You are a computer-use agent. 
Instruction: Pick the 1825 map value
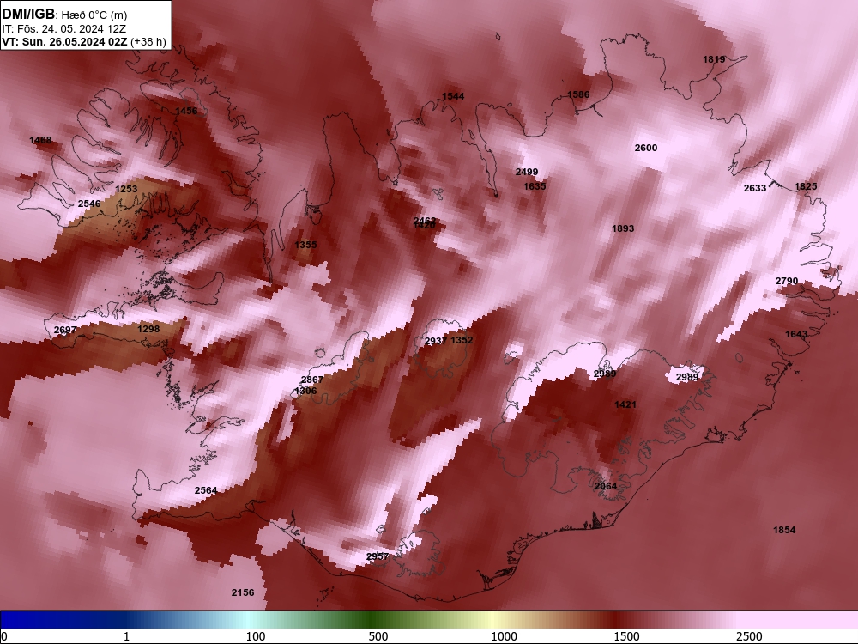tap(806, 186)
